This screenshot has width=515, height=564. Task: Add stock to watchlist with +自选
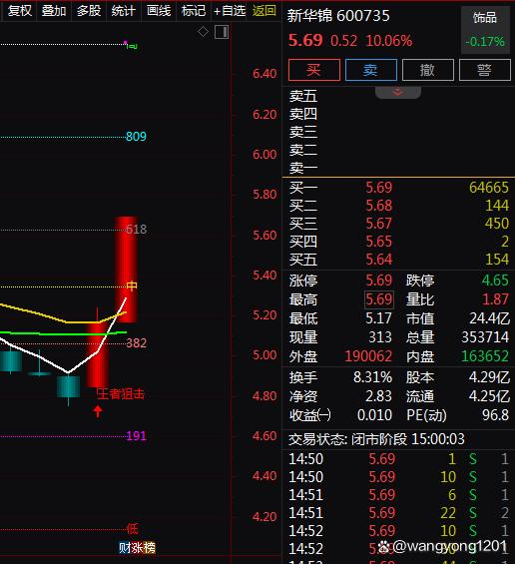(230, 10)
